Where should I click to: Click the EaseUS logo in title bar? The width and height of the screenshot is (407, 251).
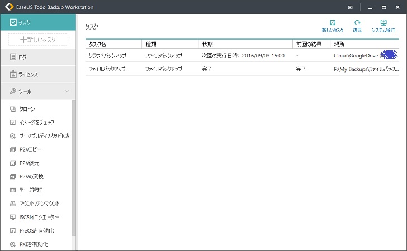click(9, 7)
